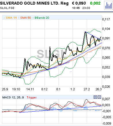Click the 0,052 price axis label

click(x=106, y=67)
